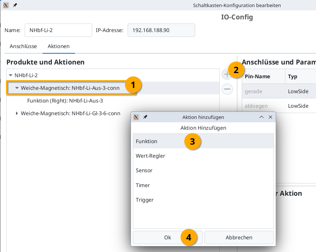Collapse the NHbf-Li-2 root node

(10, 75)
